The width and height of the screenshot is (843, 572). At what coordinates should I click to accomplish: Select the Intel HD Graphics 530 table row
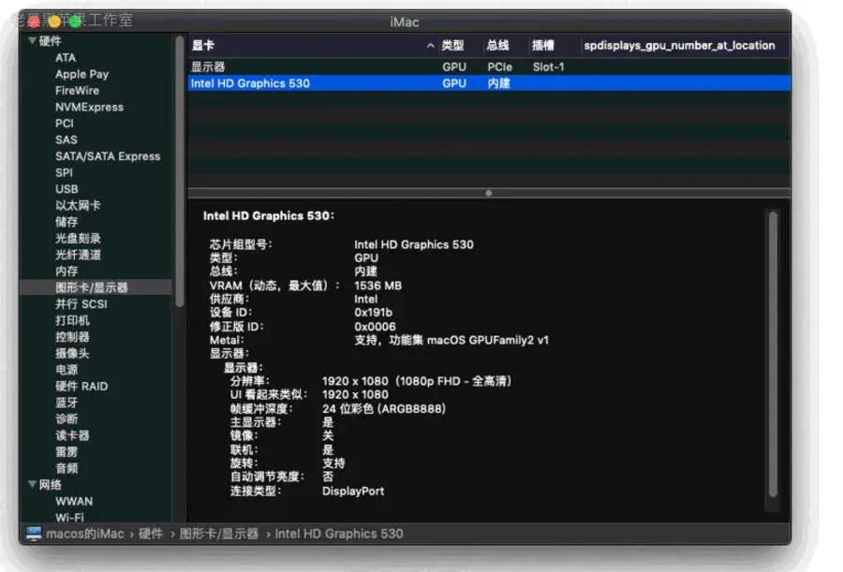[x=489, y=83]
